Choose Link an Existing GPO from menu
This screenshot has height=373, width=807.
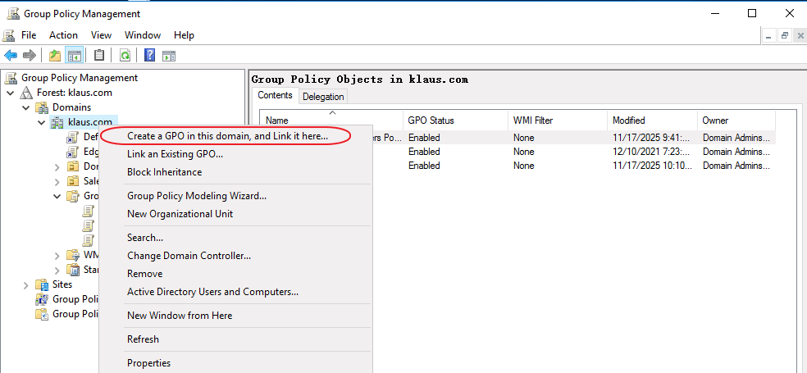(175, 154)
